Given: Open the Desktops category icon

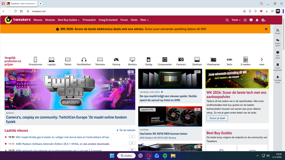Looking at the screenshot, I should pos(197,59).
